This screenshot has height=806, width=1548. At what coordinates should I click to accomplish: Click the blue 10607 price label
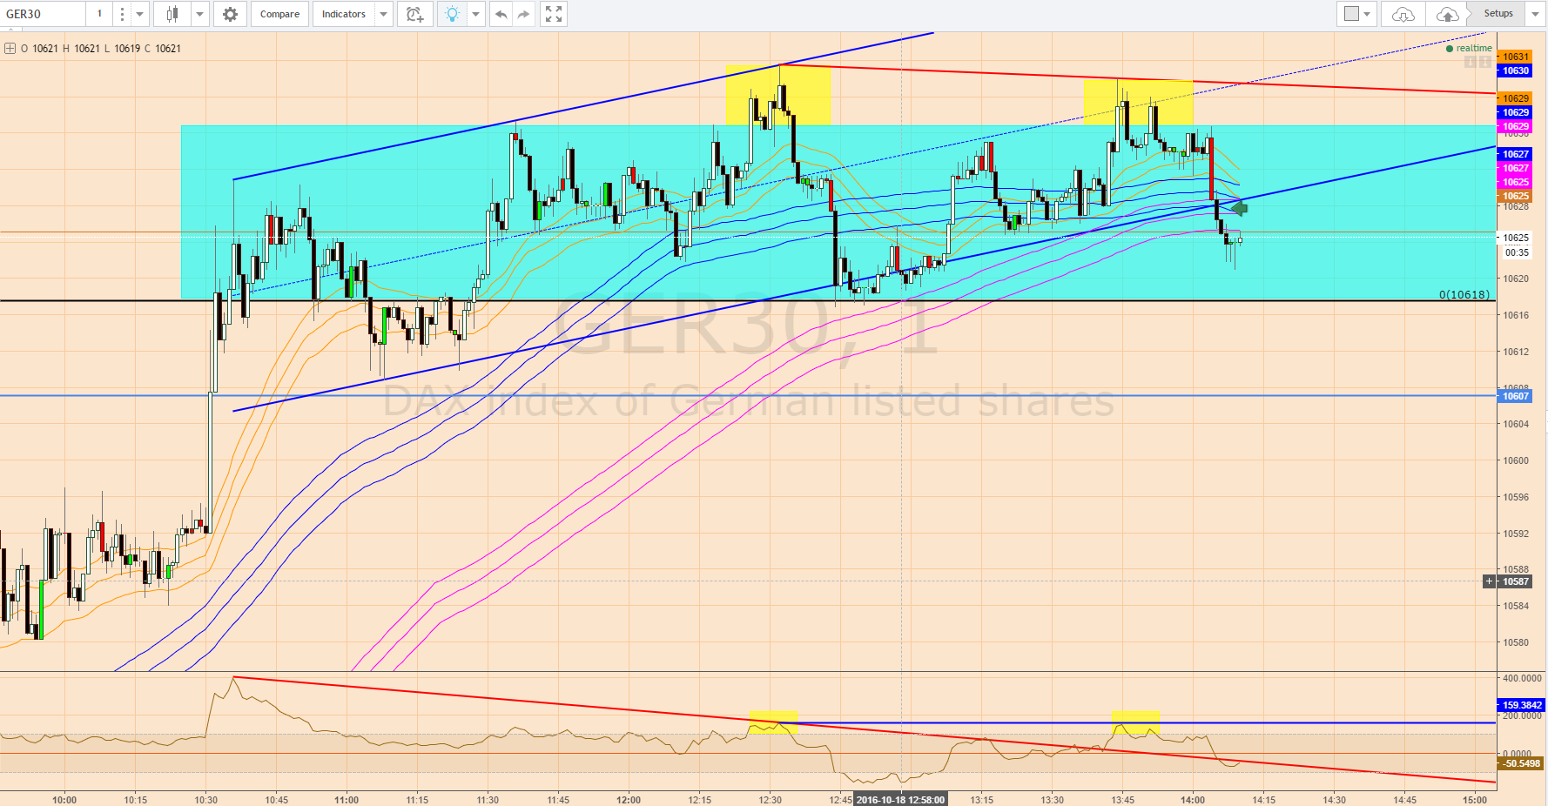(1515, 396)
